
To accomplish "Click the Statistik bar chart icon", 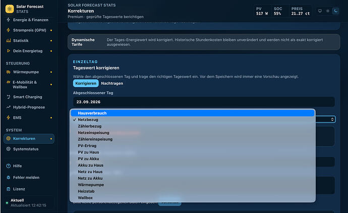I will 9,41.
